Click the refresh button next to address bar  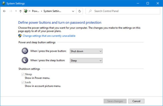80,11
